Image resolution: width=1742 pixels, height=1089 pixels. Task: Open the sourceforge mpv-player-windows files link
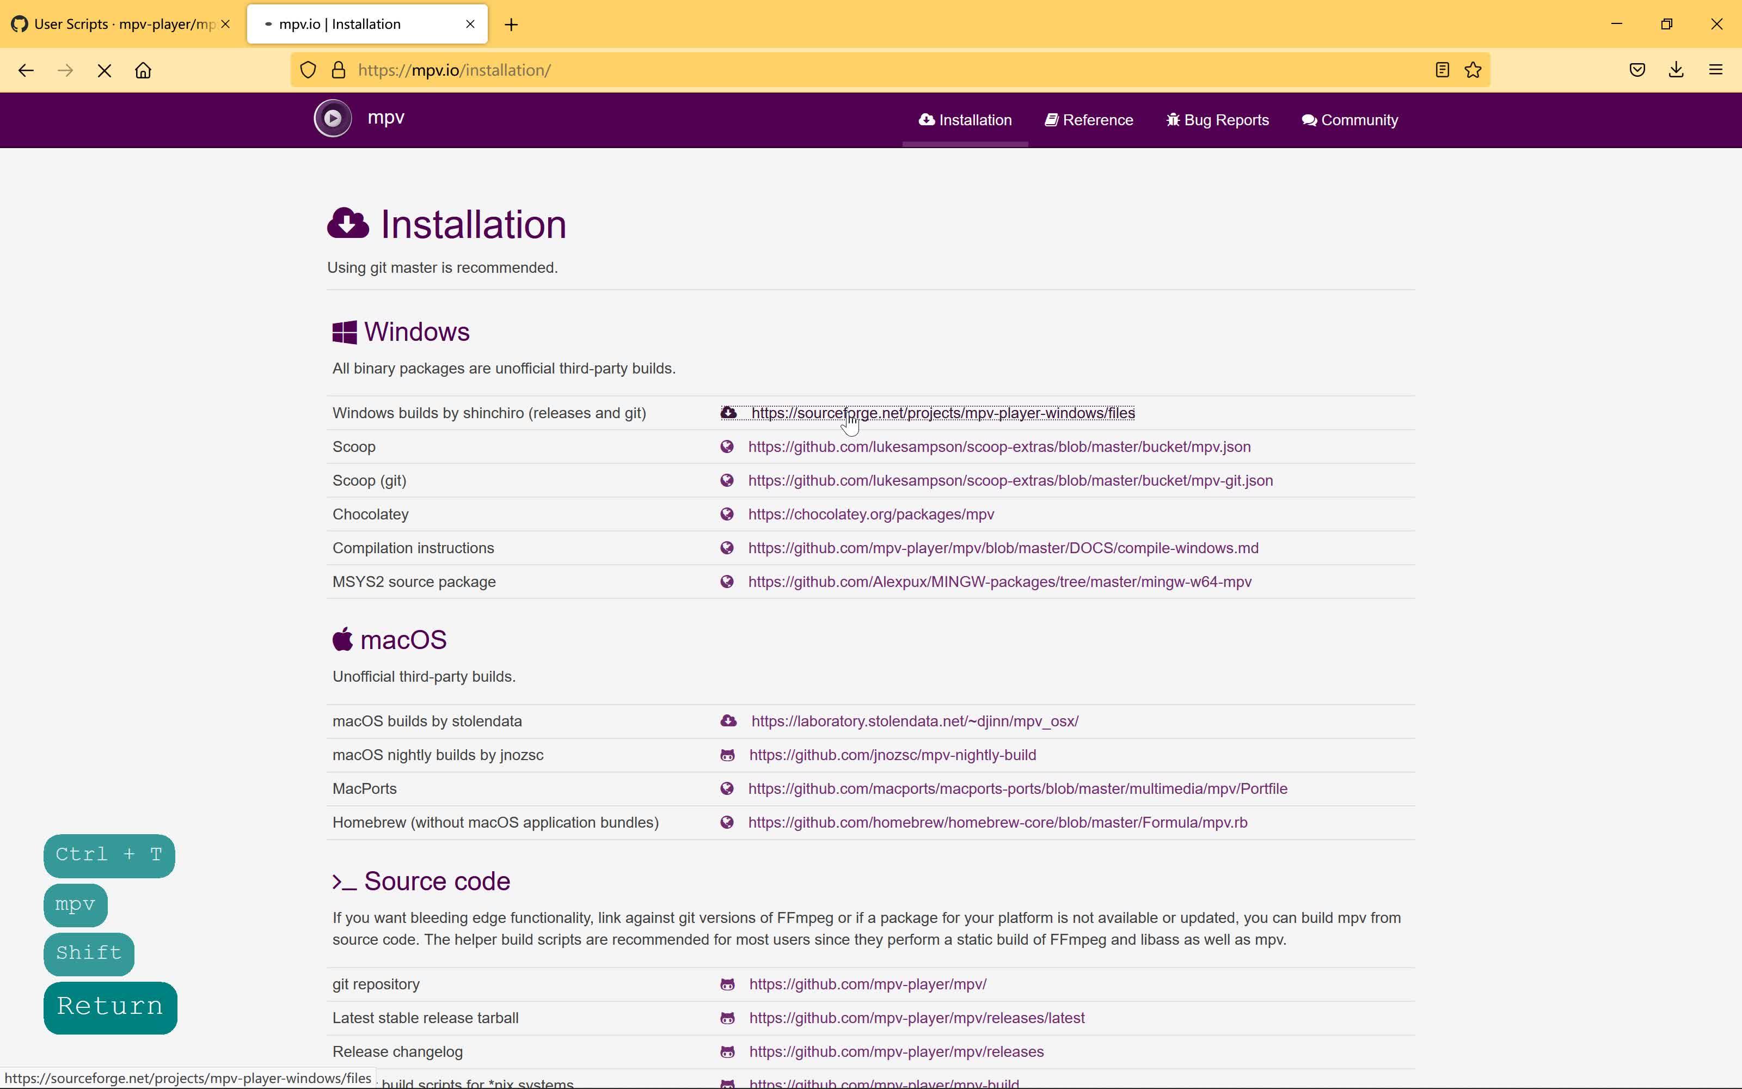pos(943,413)
